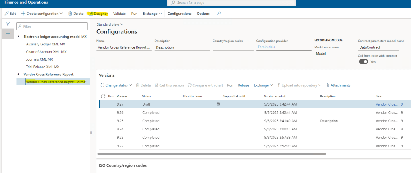Click the Filter input field in tree pane
411x173 pixels.
[52, 26]
